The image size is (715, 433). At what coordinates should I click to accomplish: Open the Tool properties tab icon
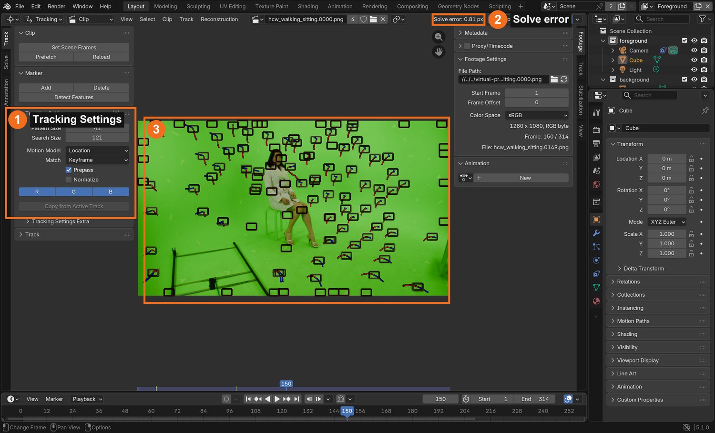click(596, 112)
